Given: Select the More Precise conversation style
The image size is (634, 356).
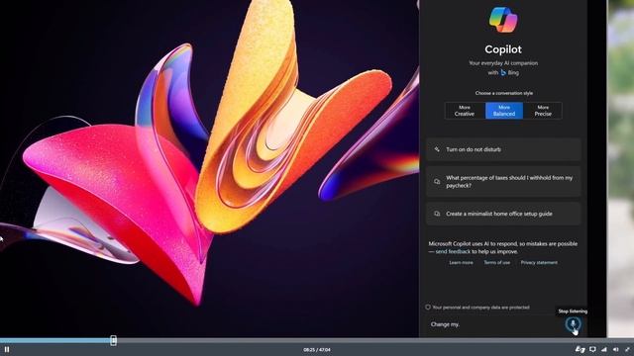Looking at the screenshot, I should [x=543, y=111].
